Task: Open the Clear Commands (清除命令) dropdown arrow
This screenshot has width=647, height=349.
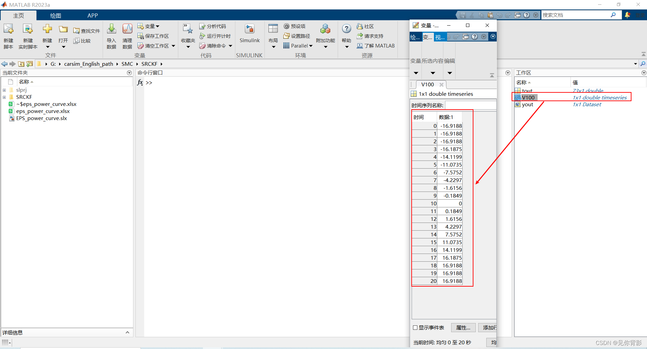Action: tap(231, 46)
